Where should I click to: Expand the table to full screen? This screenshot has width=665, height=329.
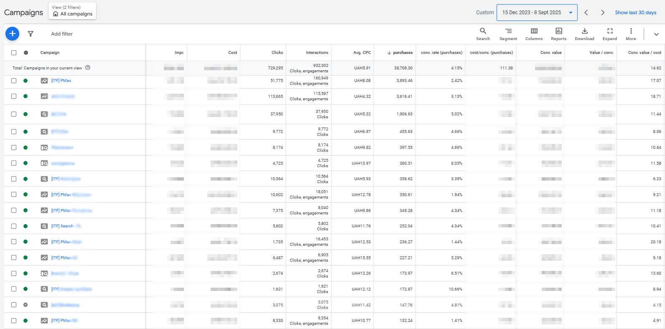pyautogui.click(x=610, y=34)
